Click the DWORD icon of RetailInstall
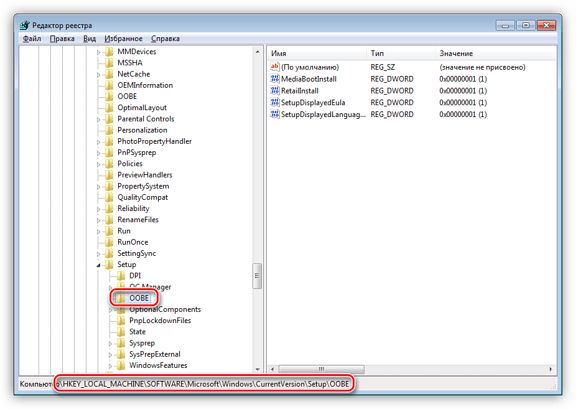The height and width of the screenshot is (409, 576). pos(275,90)
